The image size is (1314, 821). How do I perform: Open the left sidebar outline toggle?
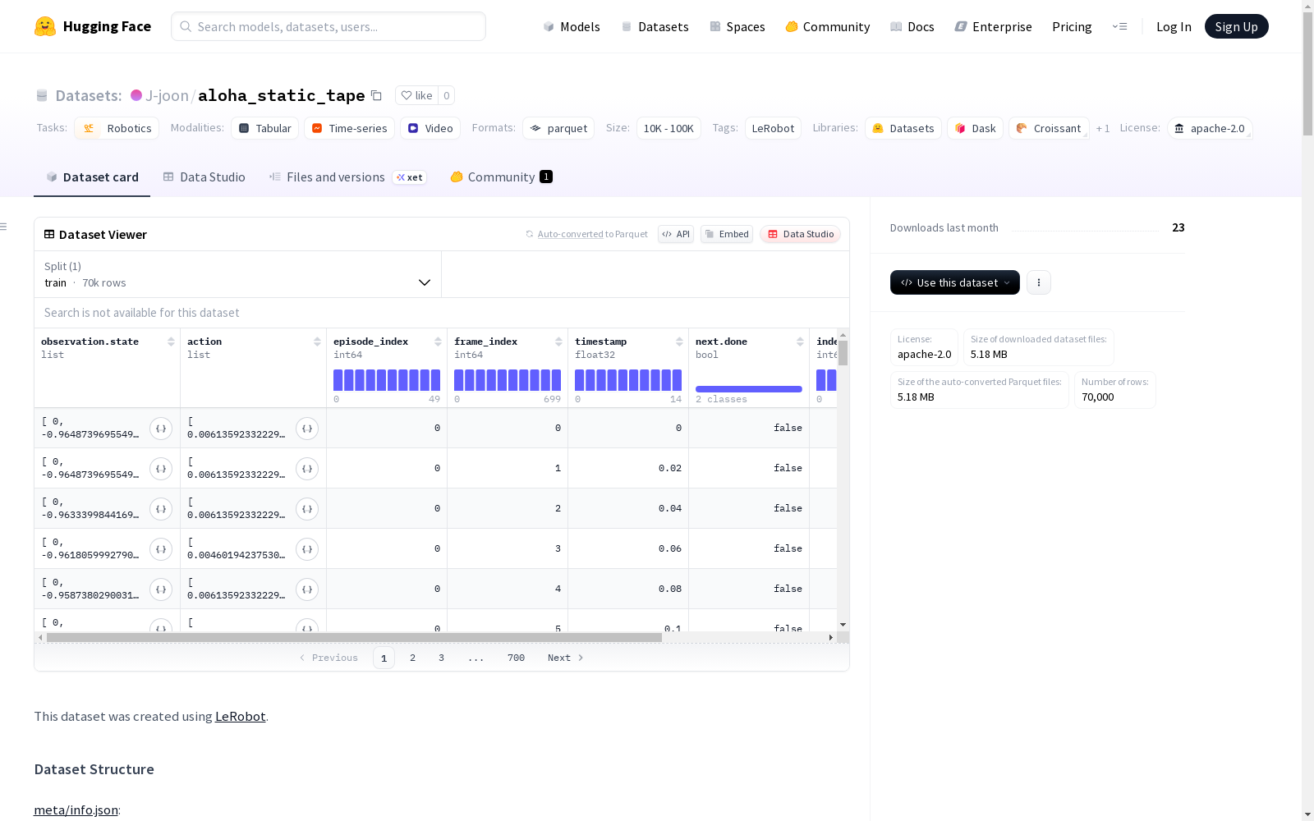(x=4, y=227)
